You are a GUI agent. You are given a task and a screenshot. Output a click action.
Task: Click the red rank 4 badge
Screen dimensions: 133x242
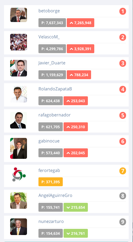[123, 90]
